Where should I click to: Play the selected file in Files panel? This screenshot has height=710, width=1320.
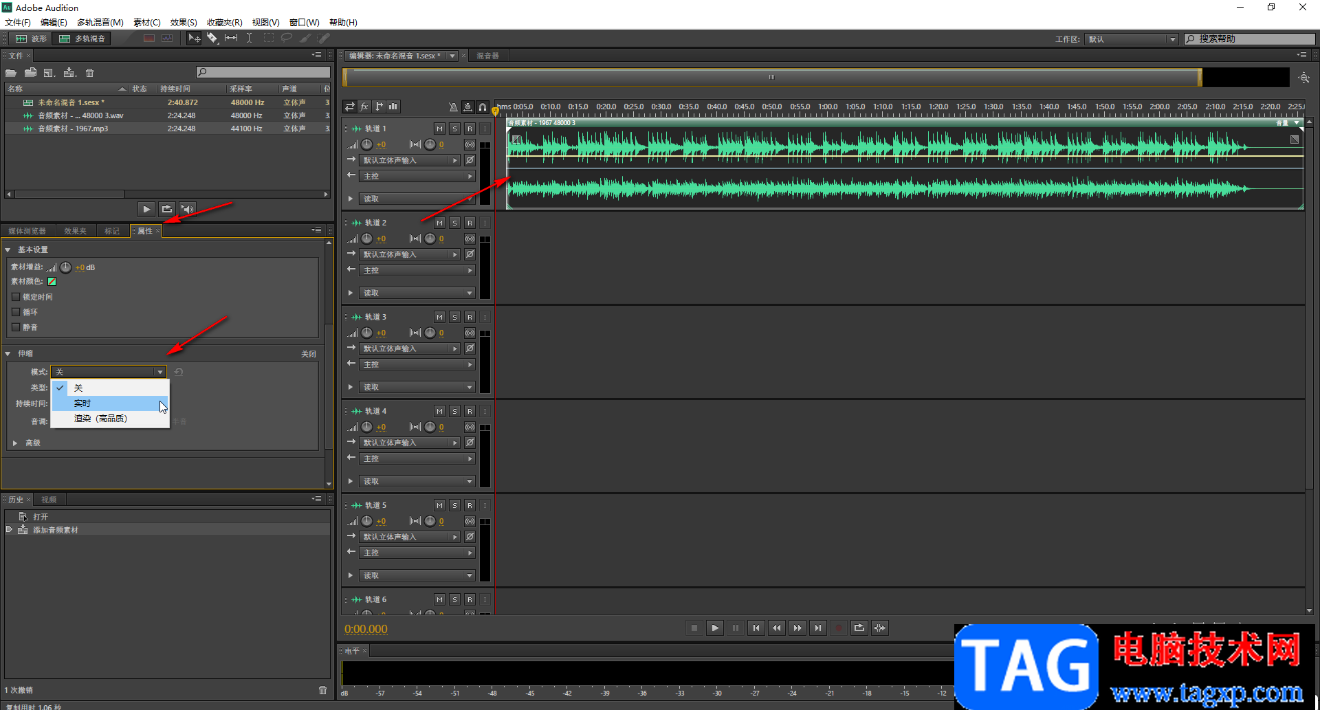pos(146,209)
